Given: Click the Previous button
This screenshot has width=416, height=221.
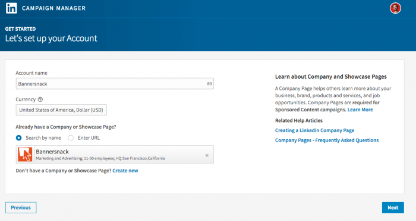Looking at the screenshot, I should 21,207.
